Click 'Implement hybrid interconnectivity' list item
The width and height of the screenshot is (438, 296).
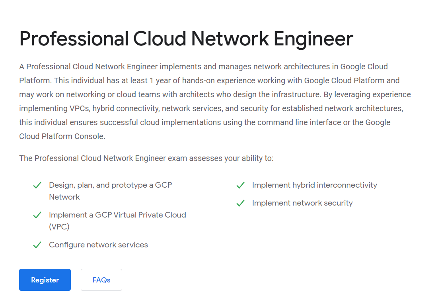[315, 185]
